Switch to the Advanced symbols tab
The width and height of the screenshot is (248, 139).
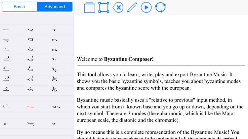tap(55, 7)
